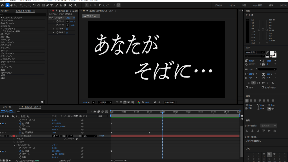
Task: Pick the horizontal Type tool
Action: pos(52,5)
